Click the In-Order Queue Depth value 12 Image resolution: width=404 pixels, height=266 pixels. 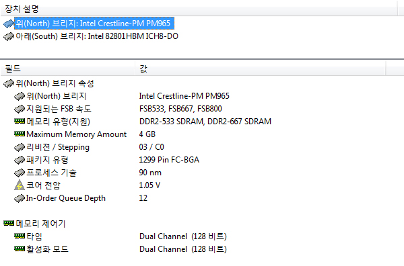point(143,198)
